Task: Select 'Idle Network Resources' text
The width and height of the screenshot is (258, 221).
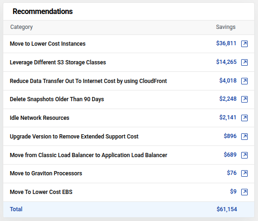Action: [x=39, y=118]
